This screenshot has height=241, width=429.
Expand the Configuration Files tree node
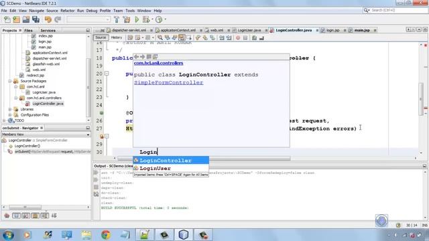point(10,115)
